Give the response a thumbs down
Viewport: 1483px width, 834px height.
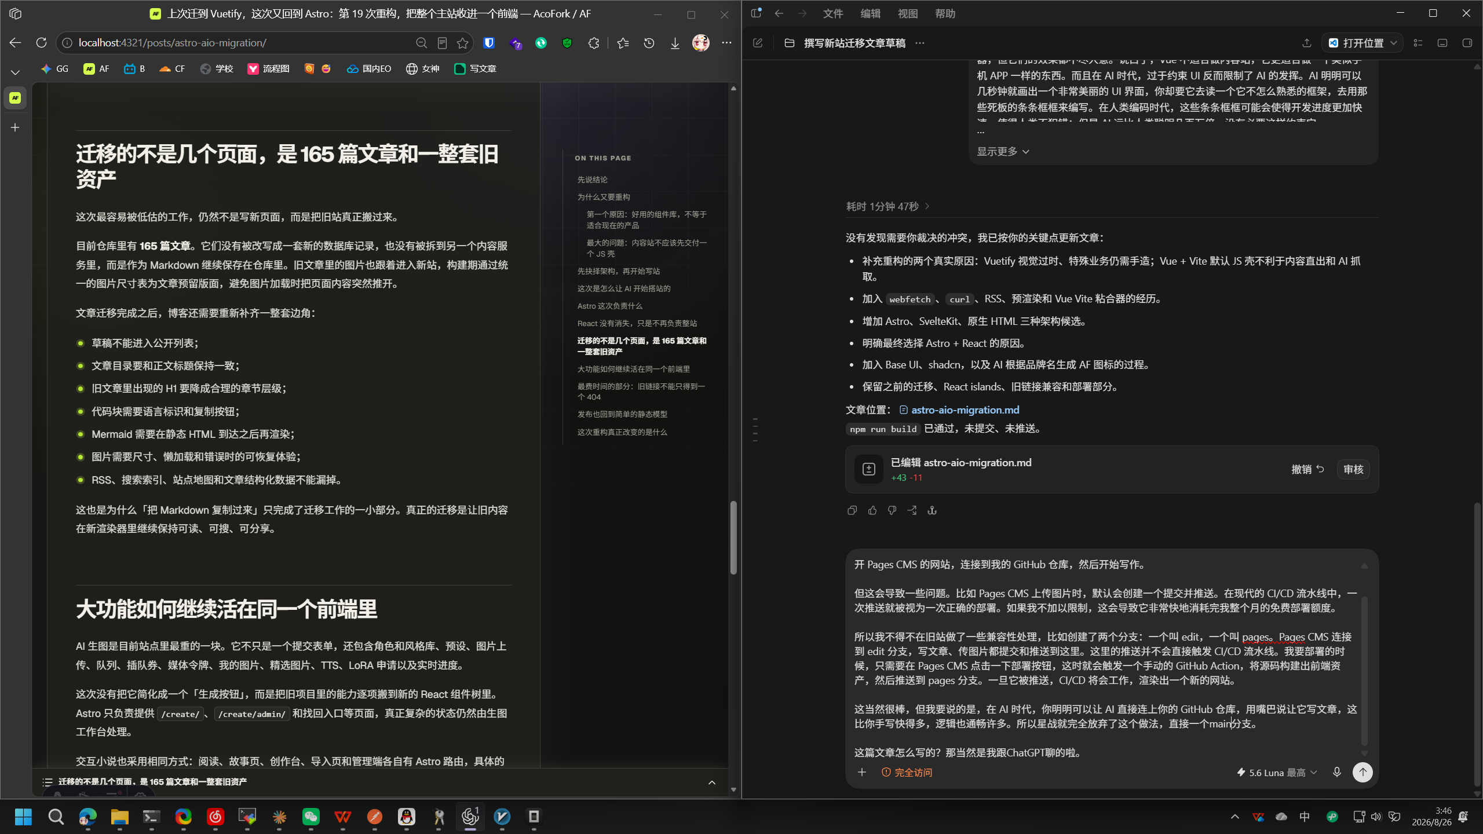point(892,511)
